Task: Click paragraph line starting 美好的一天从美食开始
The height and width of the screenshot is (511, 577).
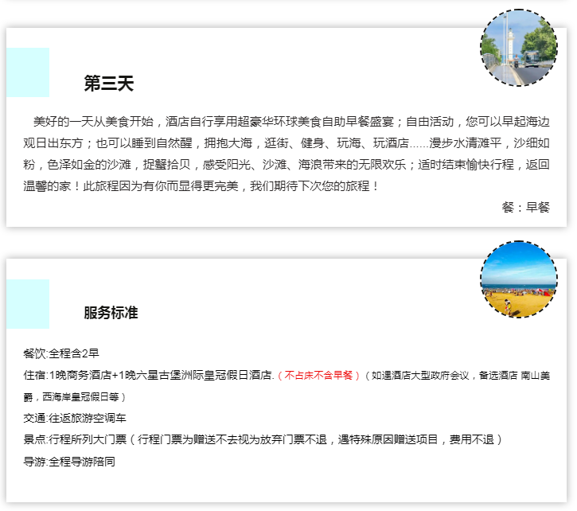Action: 291,122
